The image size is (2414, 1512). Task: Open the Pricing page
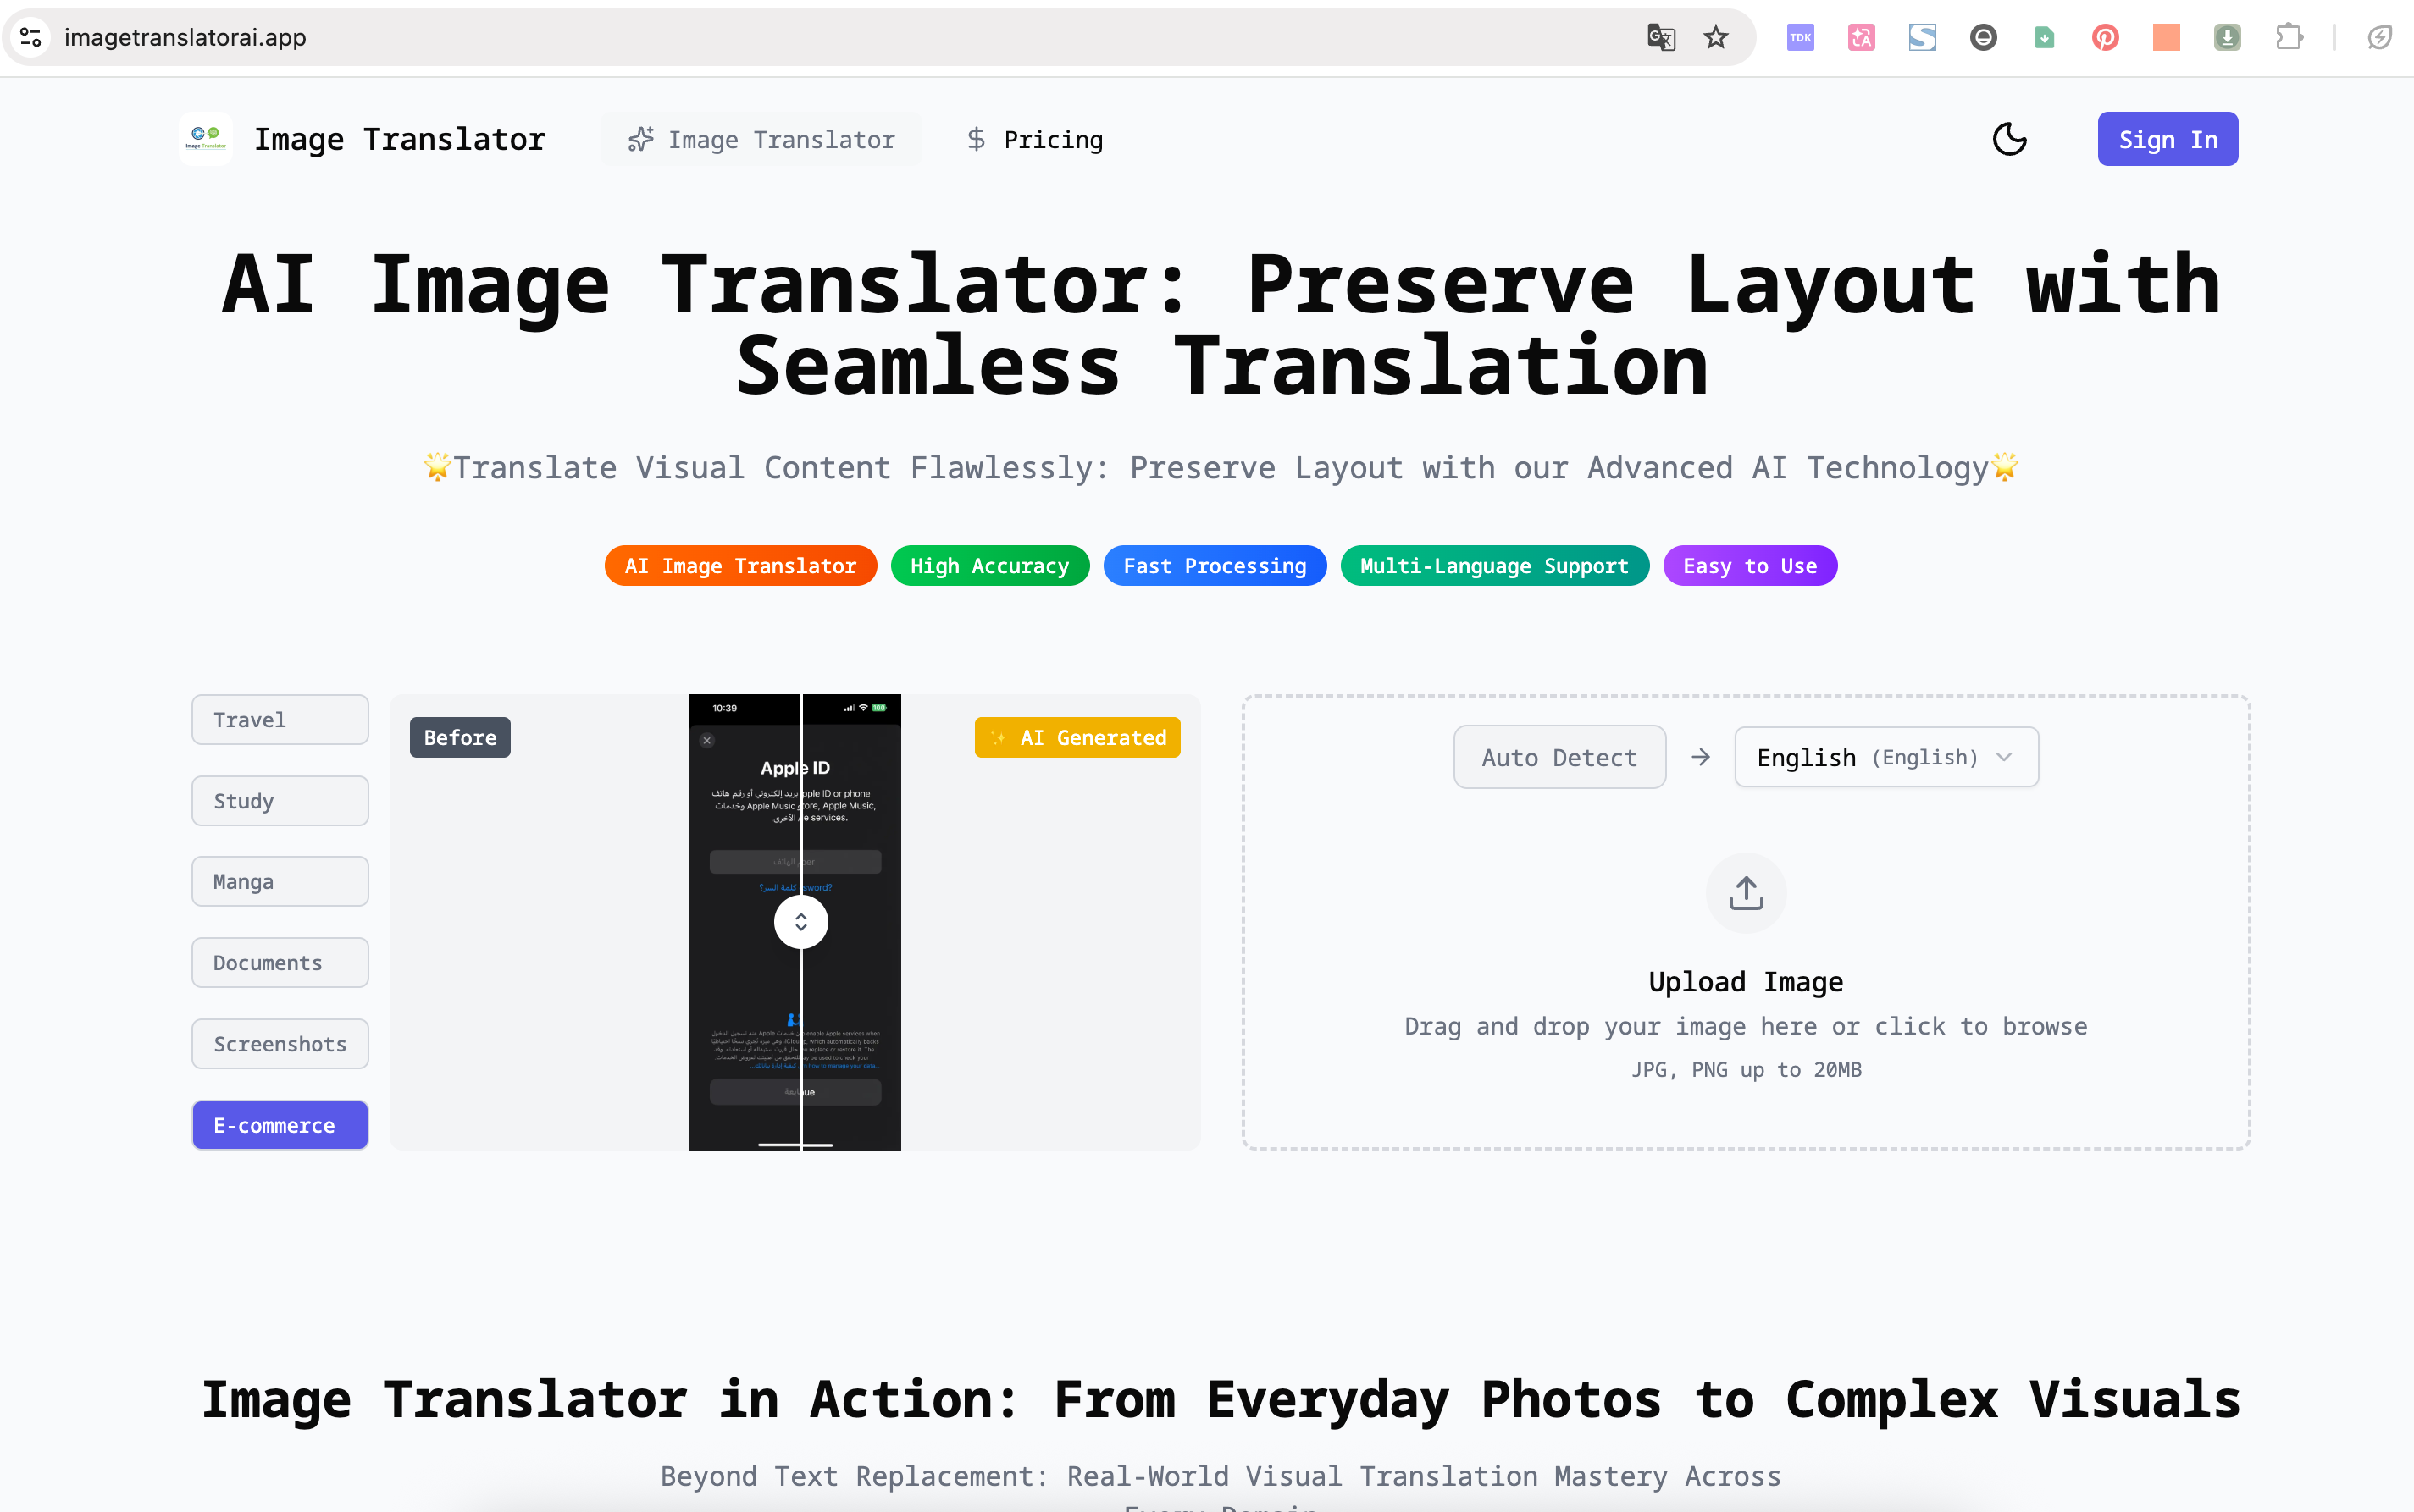[x=1053, y=139]
